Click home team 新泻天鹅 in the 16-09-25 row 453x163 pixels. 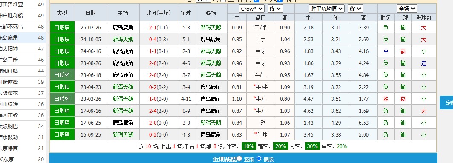click(x=123, y=135)
